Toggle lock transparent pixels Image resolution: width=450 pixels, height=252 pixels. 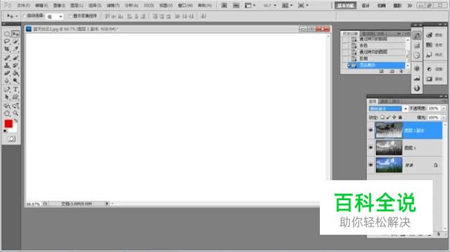tap(382, 117)
